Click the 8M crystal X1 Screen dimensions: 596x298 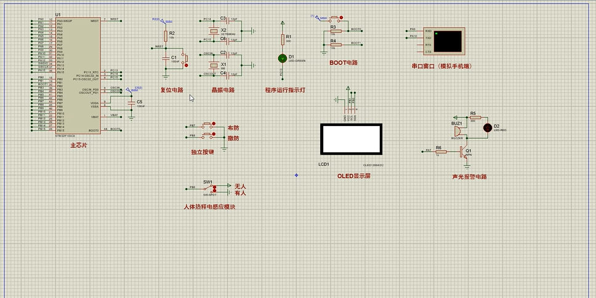click(x=214, y=65)
